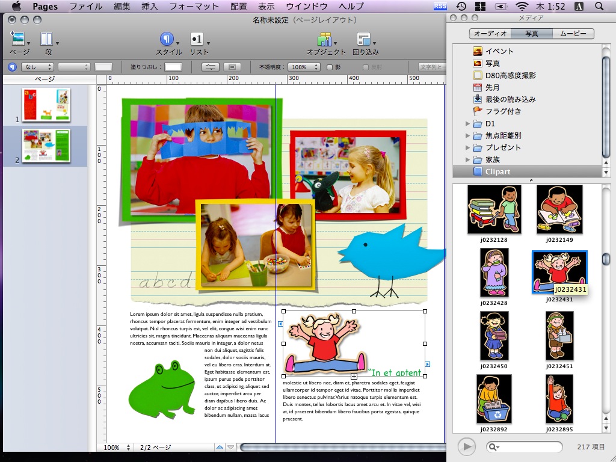Open the 挿入 menu

149,6
